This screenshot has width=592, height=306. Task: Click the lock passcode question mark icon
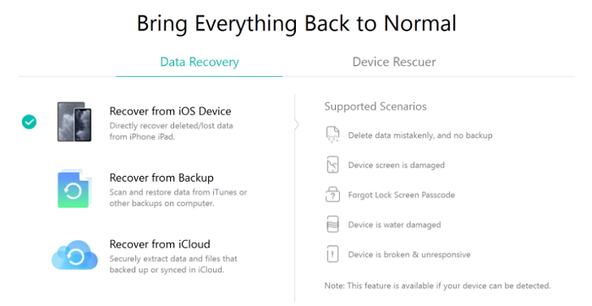[x=332, y=194]
